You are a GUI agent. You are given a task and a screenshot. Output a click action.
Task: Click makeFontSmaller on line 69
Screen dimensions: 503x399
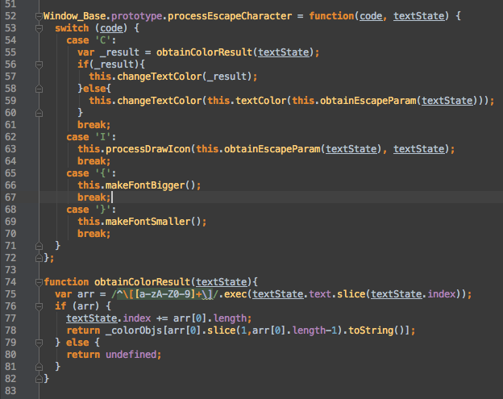click(148, 222)
